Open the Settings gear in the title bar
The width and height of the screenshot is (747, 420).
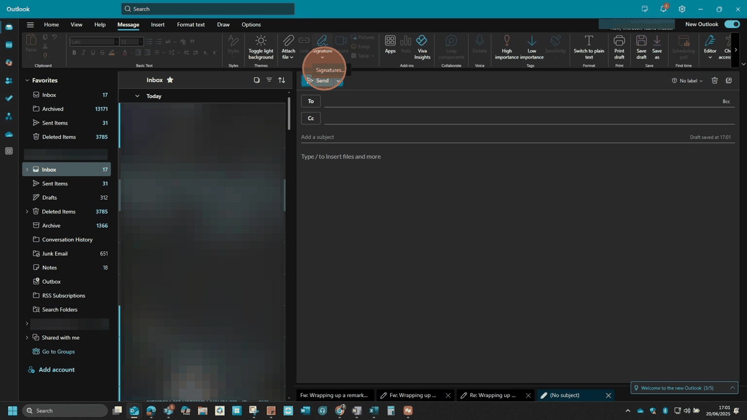click(x=682, y=9)
